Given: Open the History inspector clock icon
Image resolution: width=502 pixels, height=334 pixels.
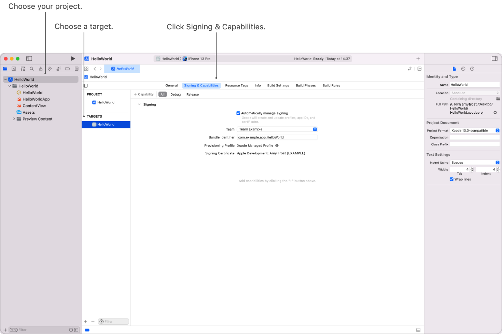Looking at the screenshot, I should click(x=463, y=68).
